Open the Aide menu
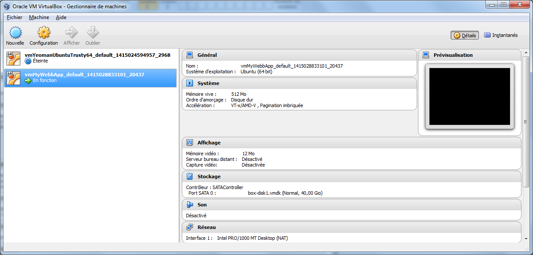 [x=61, y=17]
